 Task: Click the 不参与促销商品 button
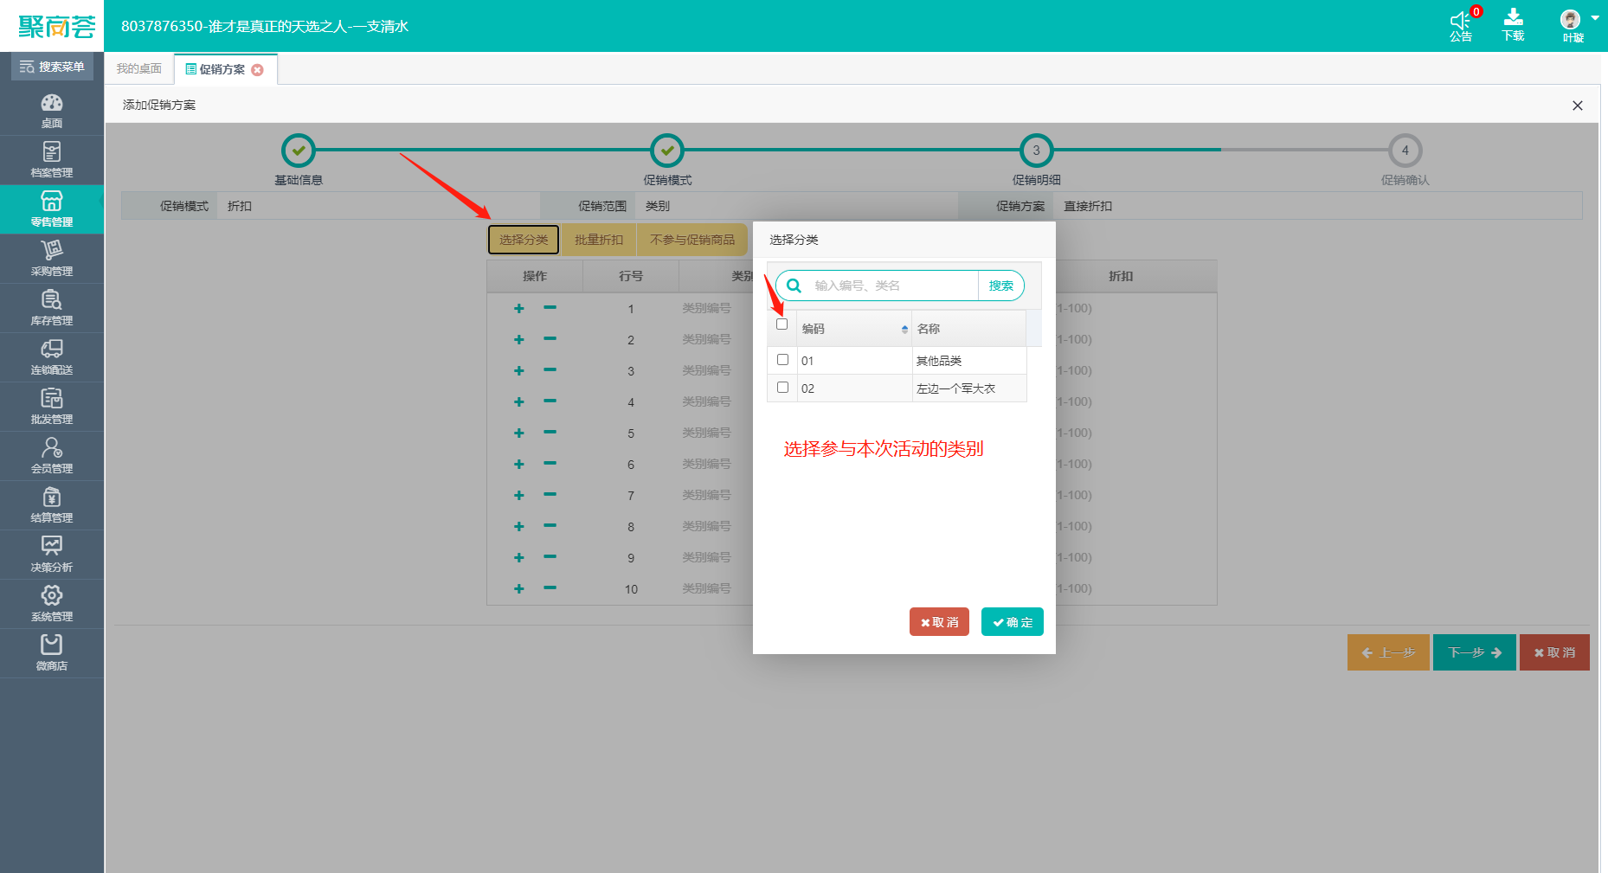pos(692,240)
